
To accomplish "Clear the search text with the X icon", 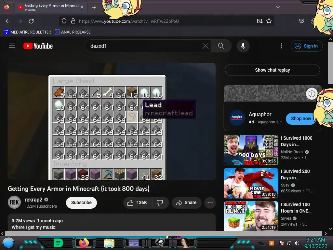I will click(x=206, y=46).
